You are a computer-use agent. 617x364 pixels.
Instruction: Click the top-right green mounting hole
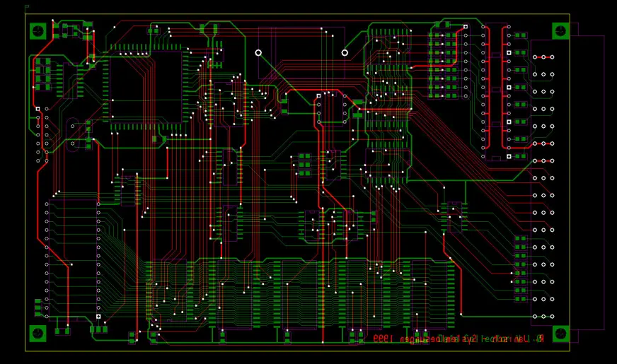pos(560,30)
